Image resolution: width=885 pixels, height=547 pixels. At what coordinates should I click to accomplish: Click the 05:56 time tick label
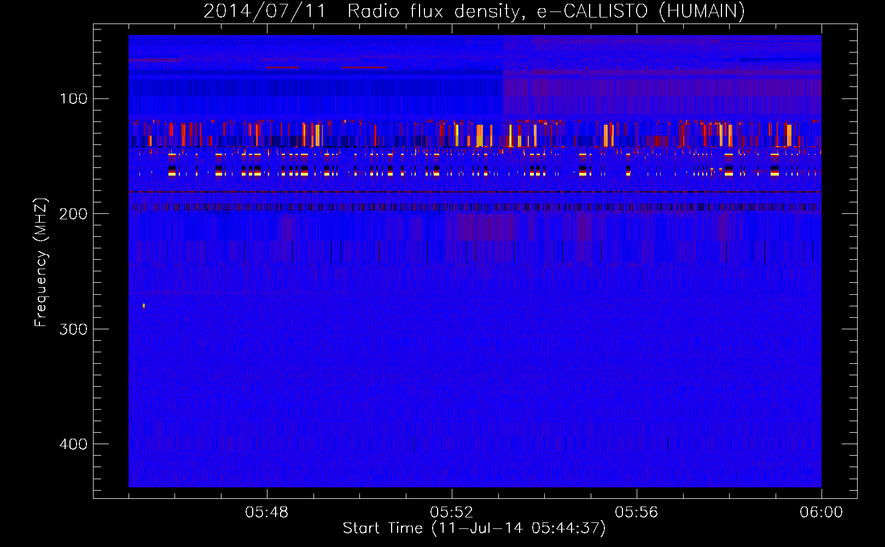pos(637,513)
